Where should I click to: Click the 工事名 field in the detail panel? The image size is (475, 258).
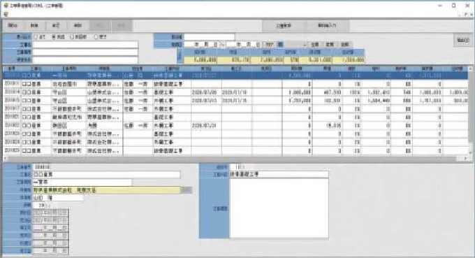pos(106,175)
